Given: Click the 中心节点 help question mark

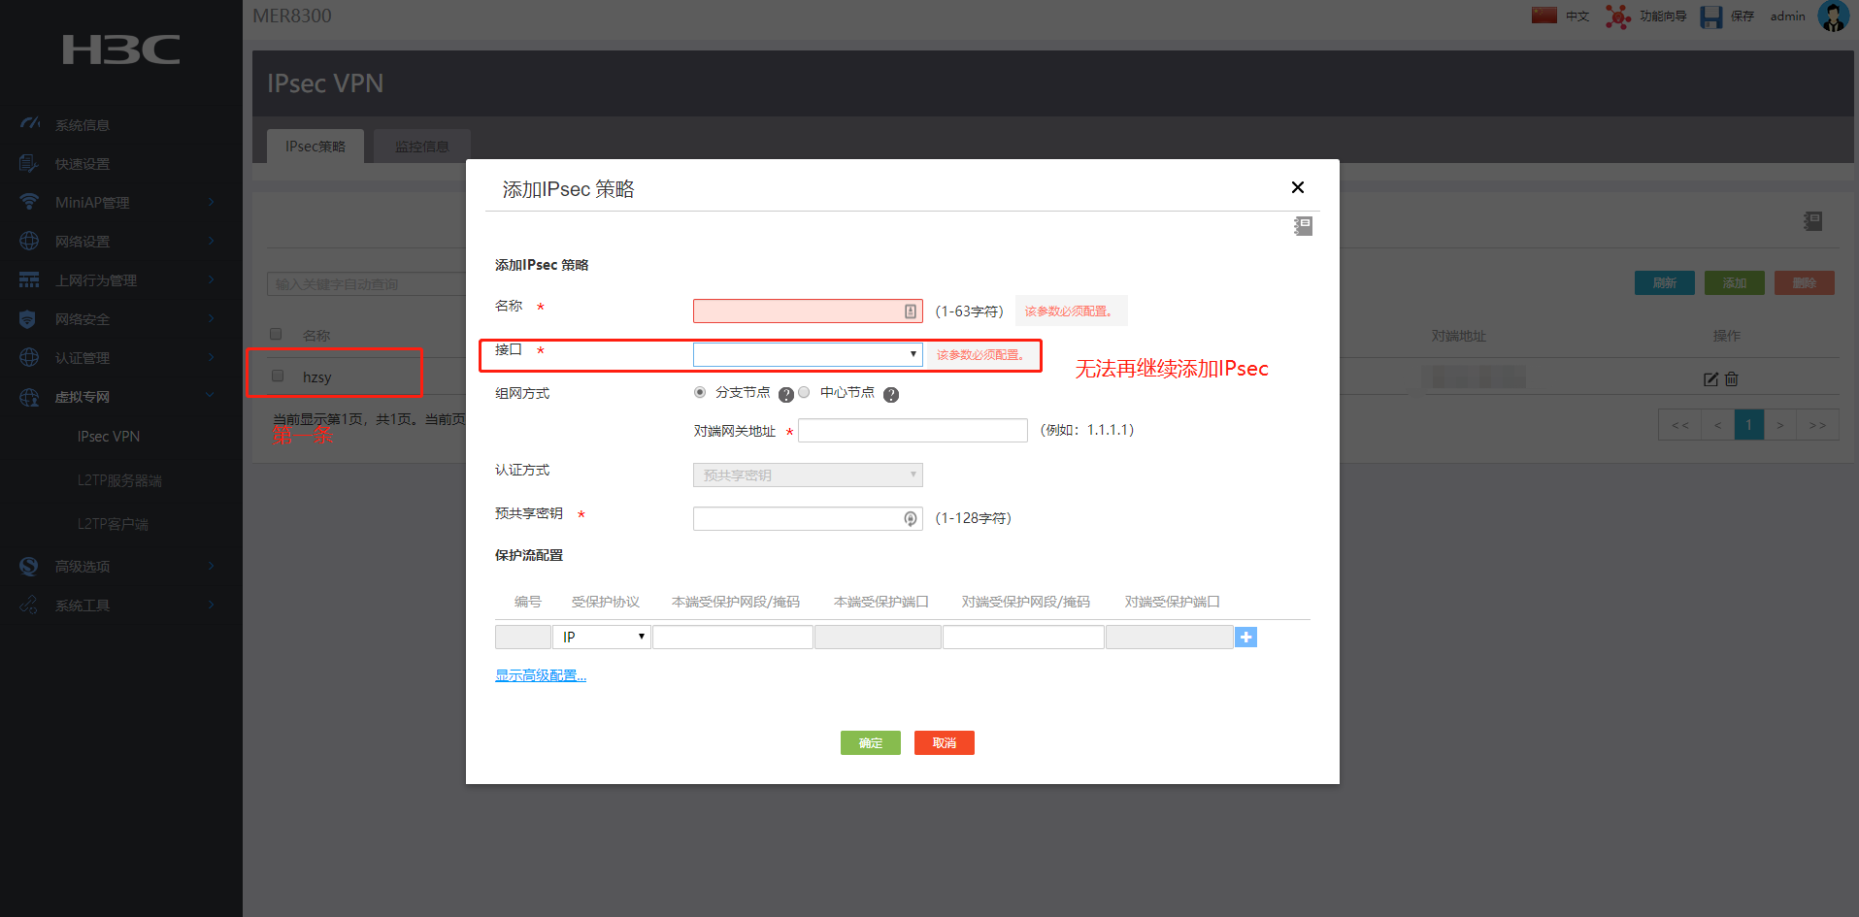Looking at the screenshot, I should [x=891, y=395].
